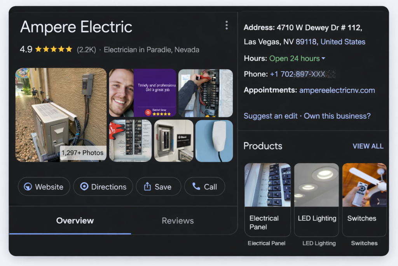
Task: Click the Directions target icon
Action: 84,187
